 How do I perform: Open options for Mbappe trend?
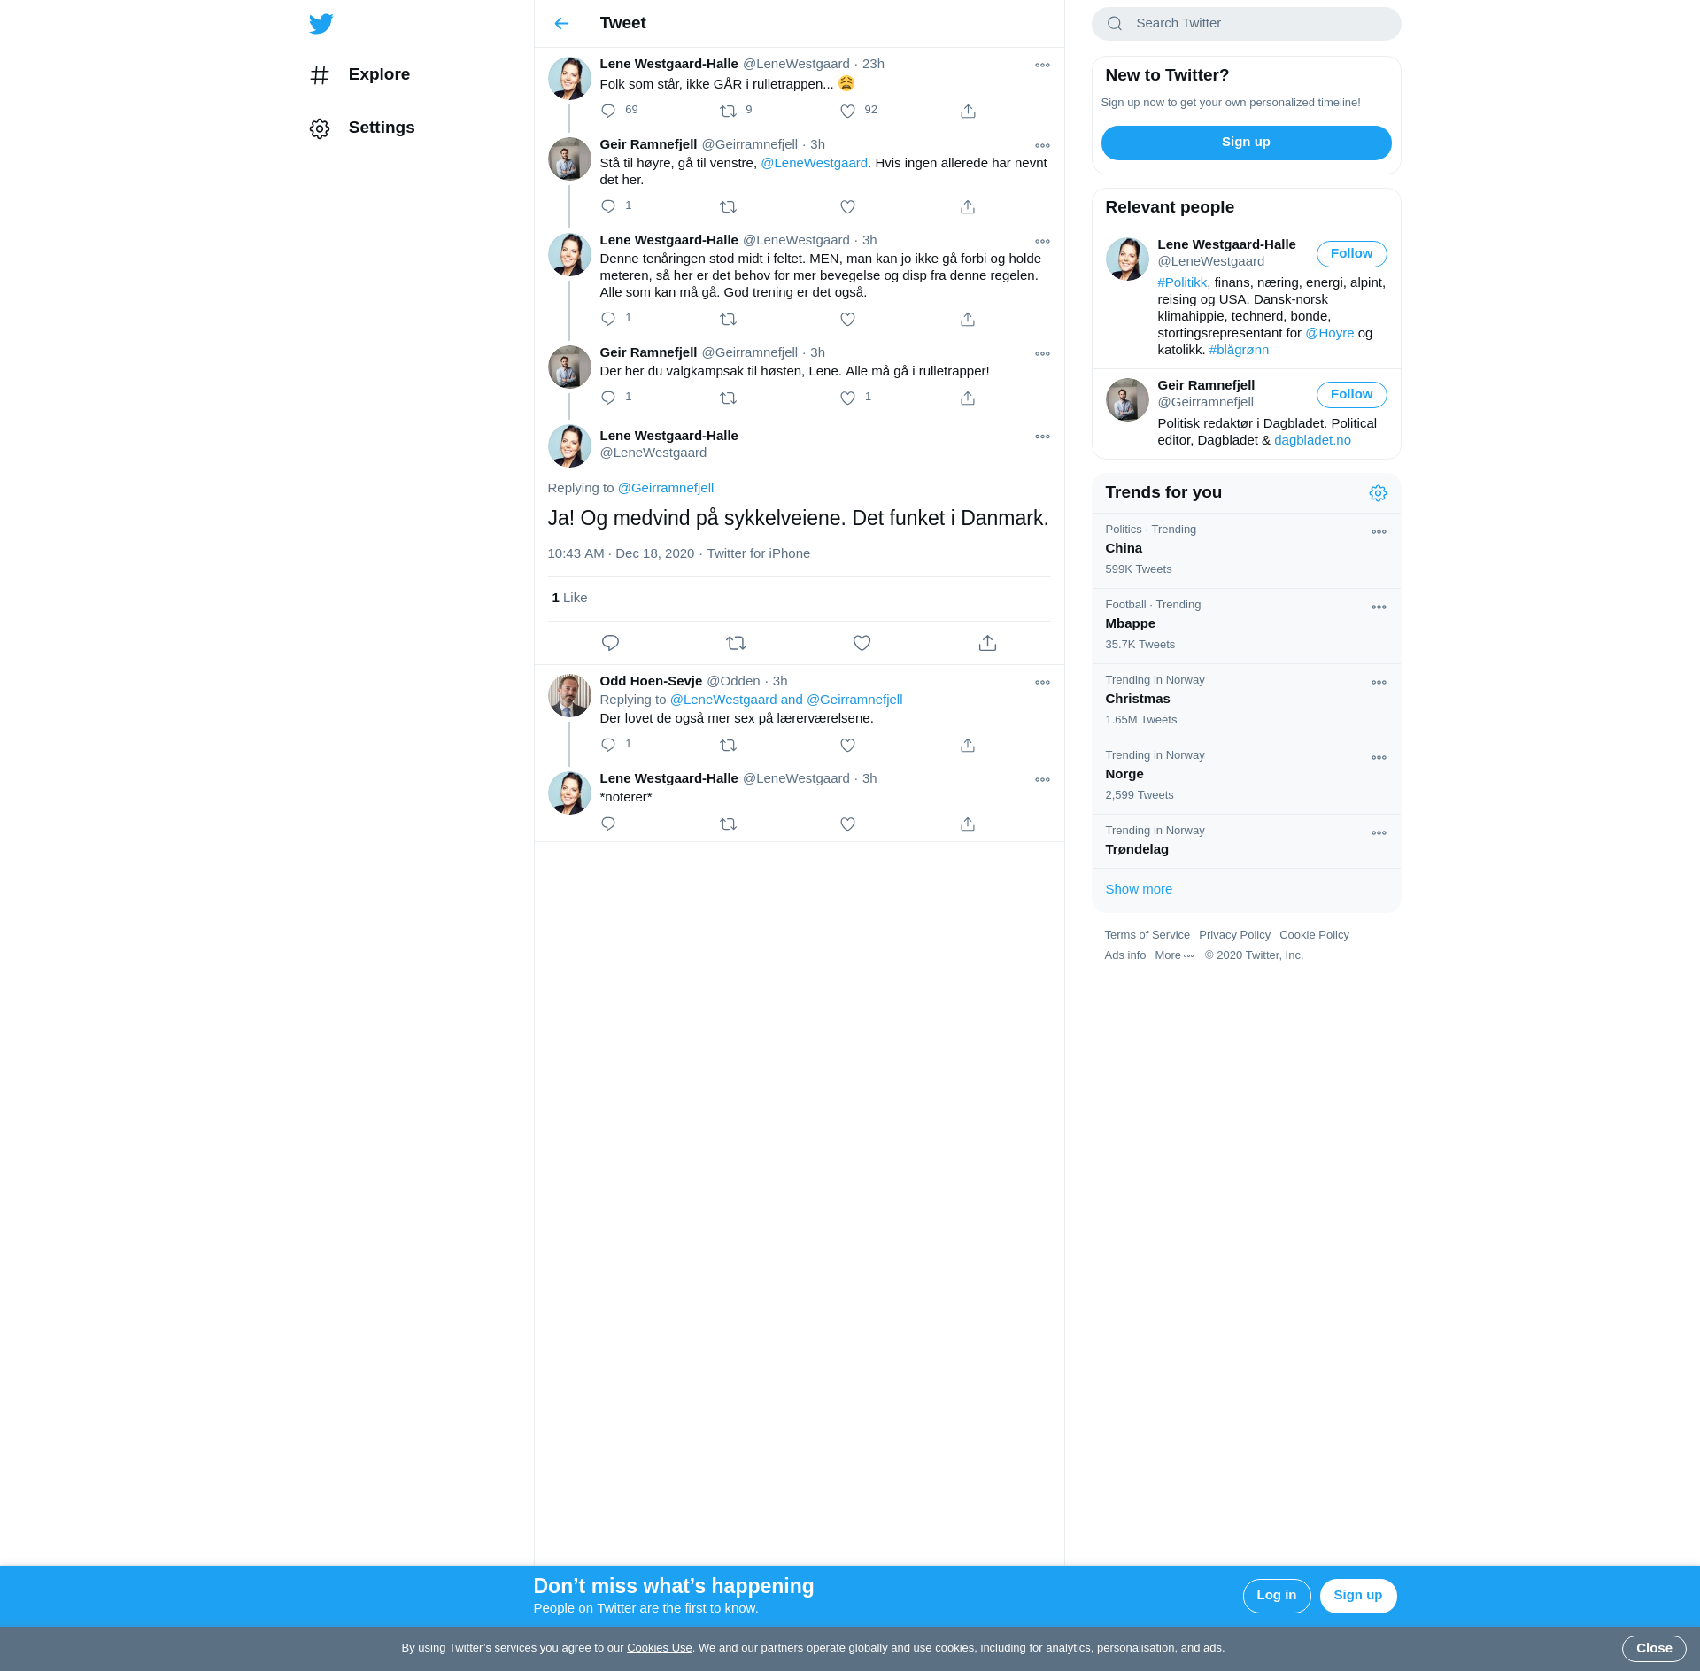click(1379, 607)
